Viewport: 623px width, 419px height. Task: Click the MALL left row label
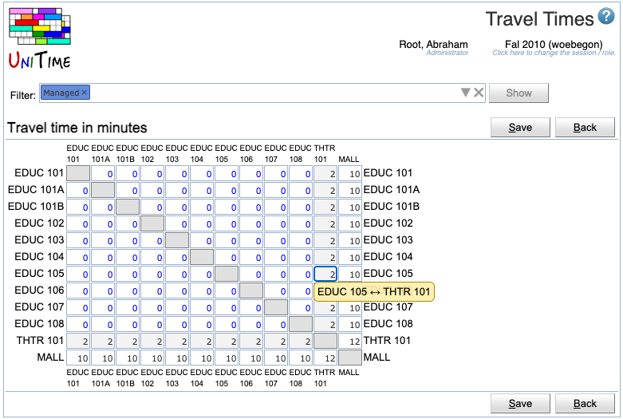(x=50, y=357)
